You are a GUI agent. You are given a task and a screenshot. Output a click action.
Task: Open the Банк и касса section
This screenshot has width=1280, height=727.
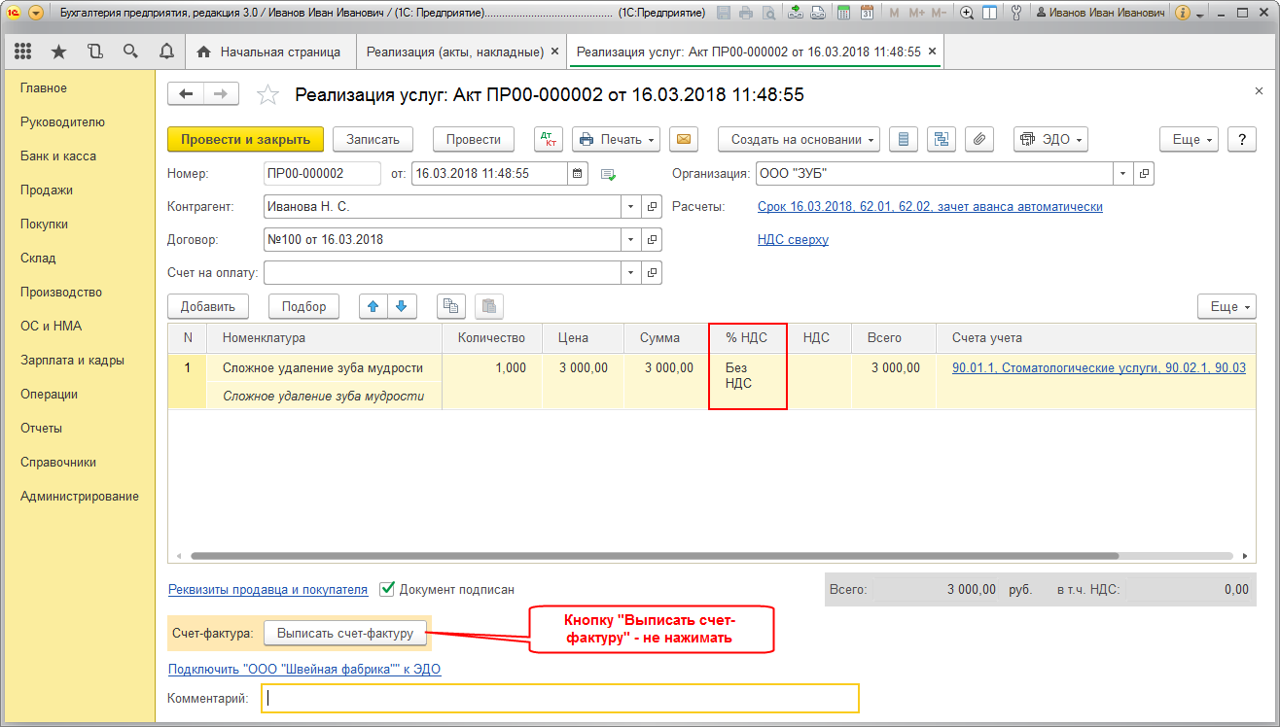58,156
